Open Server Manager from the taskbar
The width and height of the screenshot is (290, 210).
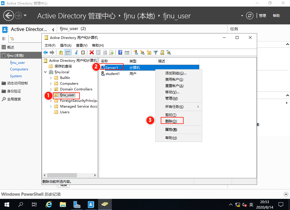77,205
